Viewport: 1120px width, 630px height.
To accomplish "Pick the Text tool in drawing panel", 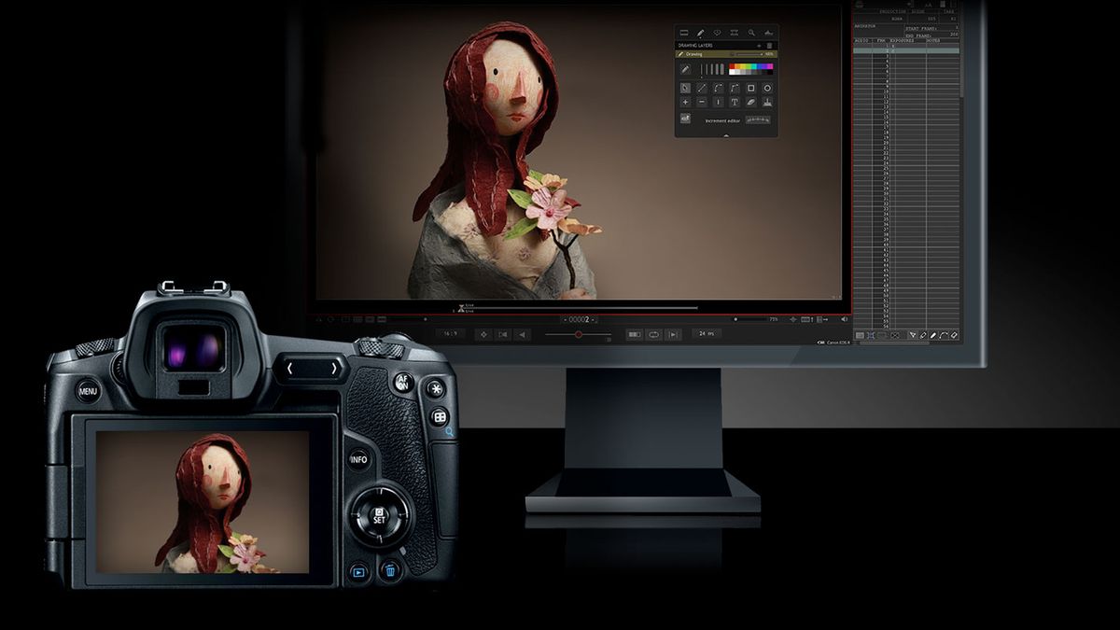I will pos(735,102).
